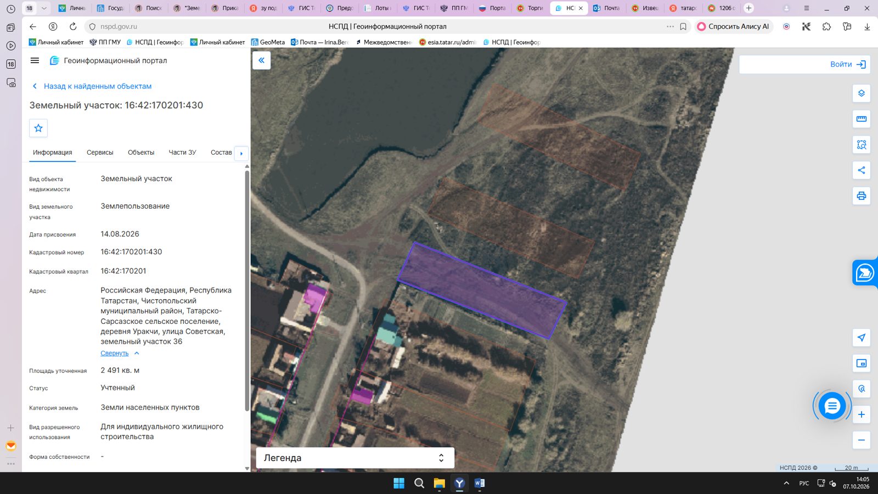Click the Войти login button
This screenshot has width=878, height=494.
click(x=848, y=64)
